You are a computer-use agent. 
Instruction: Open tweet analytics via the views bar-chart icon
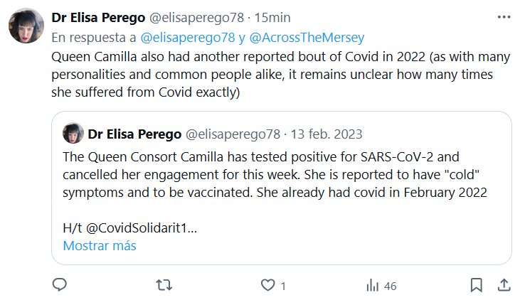[371, 285]
